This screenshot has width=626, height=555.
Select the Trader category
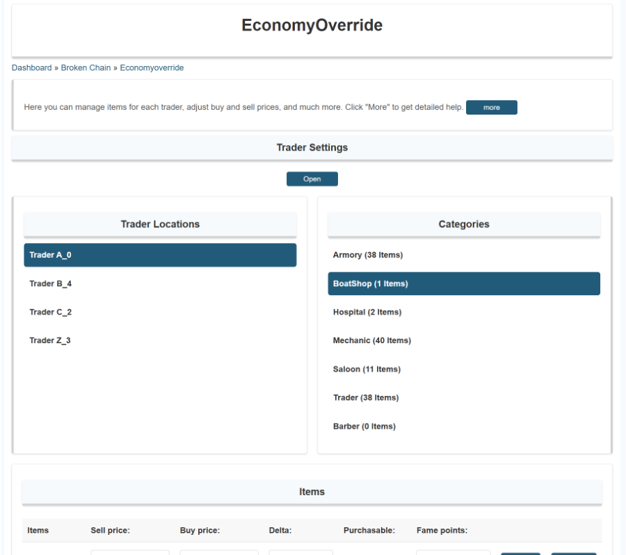(x=464, y=397)
